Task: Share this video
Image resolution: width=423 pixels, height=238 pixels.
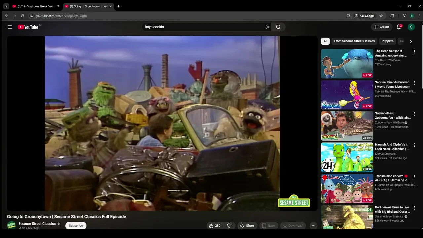Action: (247, 226)
